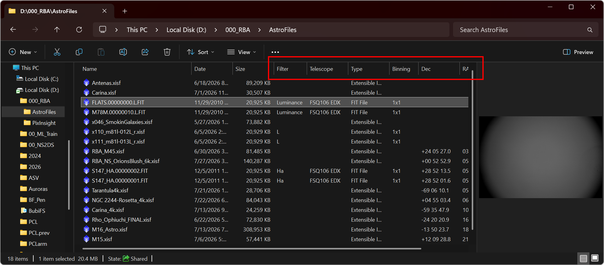604x265 pixels.
Task: Go up one folder level
Action: tap(57, 30)
